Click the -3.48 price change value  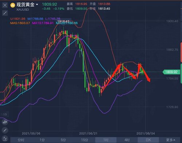(46, 9)
